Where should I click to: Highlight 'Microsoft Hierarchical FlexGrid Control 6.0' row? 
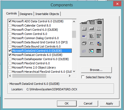pos(42,72)
